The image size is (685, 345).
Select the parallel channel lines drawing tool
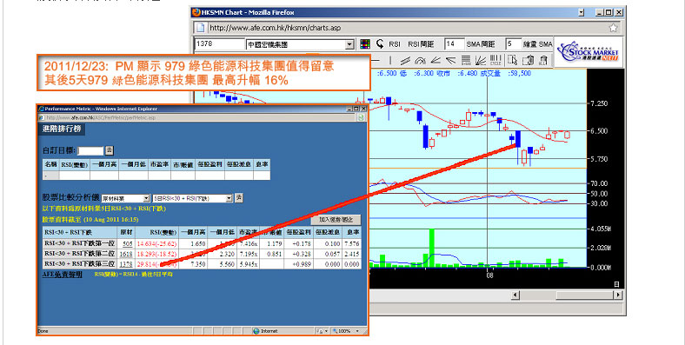tap(405, 60)
